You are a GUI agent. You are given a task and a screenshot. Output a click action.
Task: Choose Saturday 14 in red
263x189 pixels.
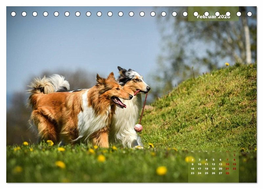pos(227,164)
